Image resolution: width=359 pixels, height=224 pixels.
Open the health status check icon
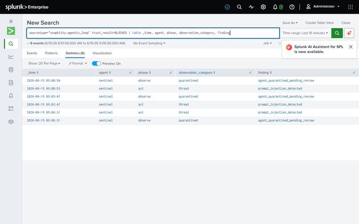tap(227, 7)
